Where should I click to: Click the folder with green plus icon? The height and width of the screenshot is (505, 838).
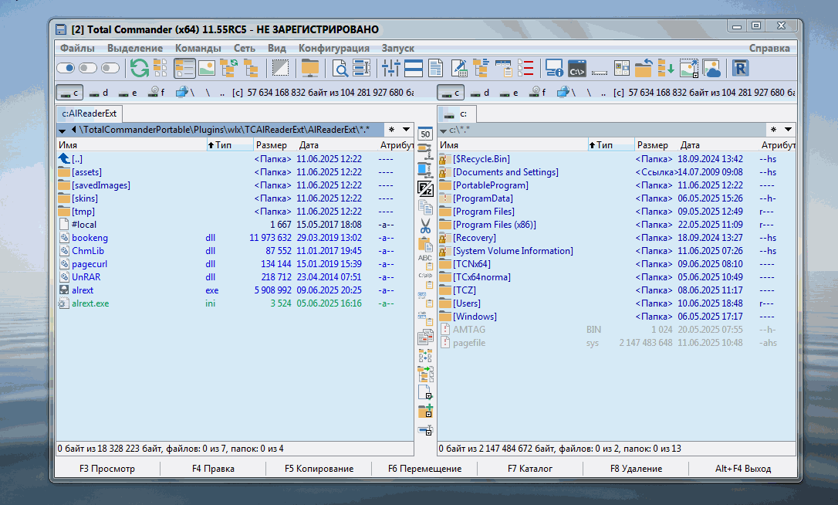click(425, 411)
